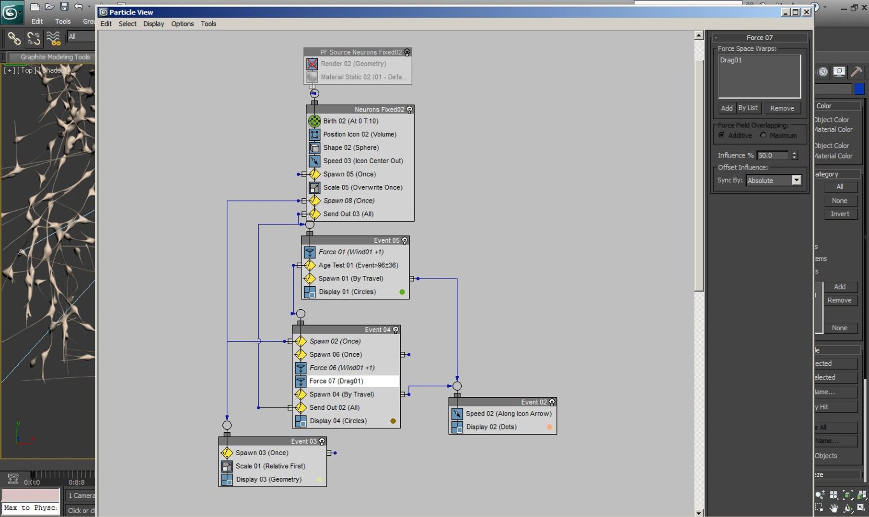This screenshot has width=869, height=517.
Task: Click Remove in Force Space Warps
Action: pyautogui.click(x=782, y=108)
